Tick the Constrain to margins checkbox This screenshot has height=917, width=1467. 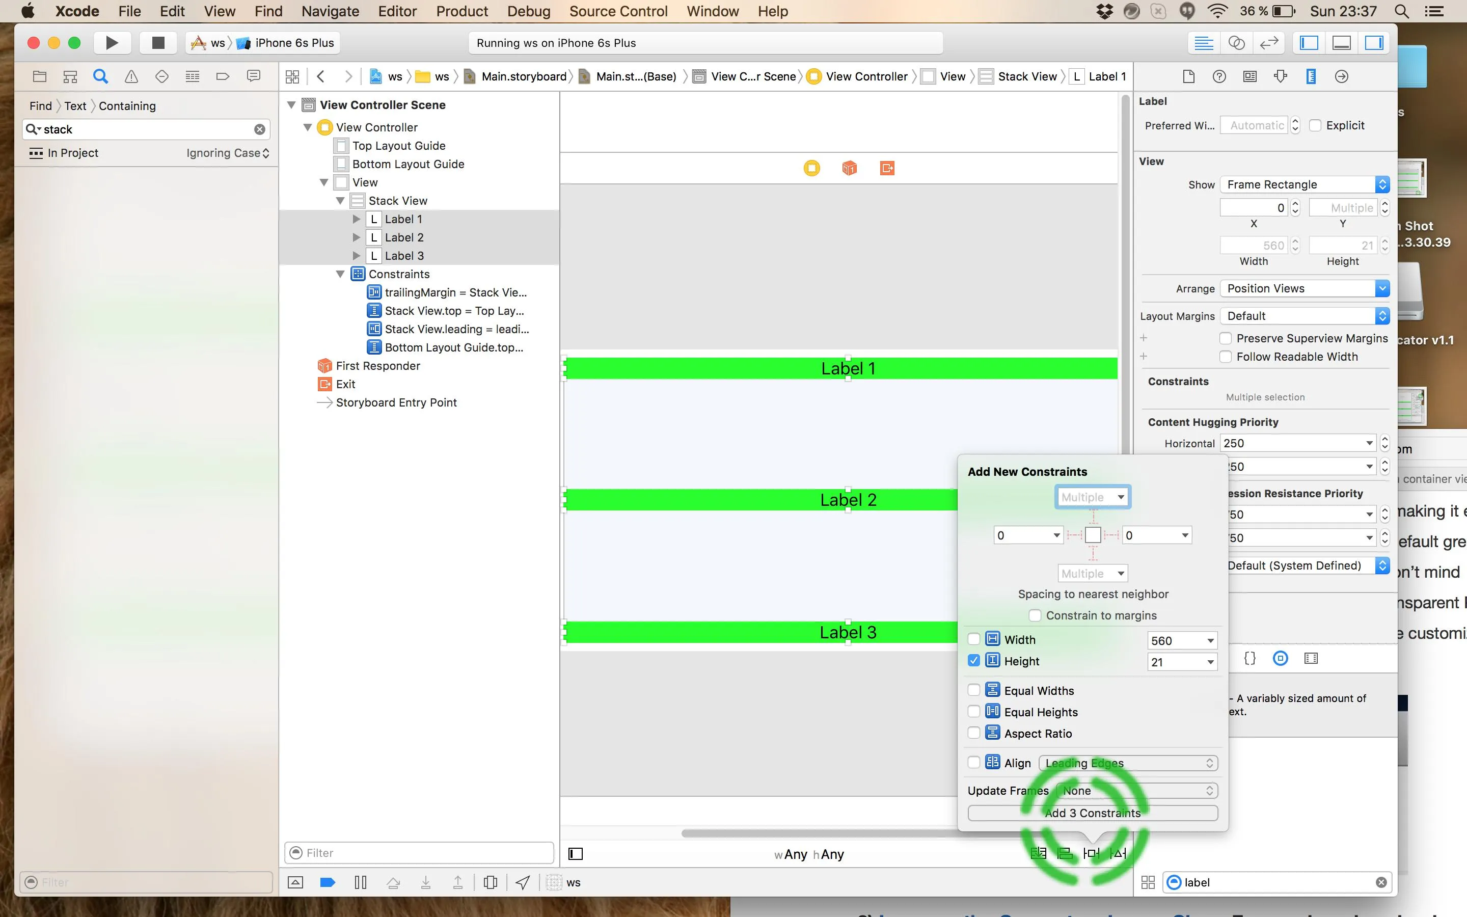[1035, 615]
